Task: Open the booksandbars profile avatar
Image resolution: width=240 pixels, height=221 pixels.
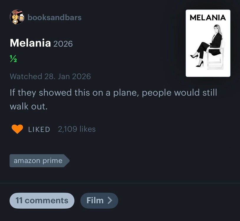Action: click(x=17, y=17)
